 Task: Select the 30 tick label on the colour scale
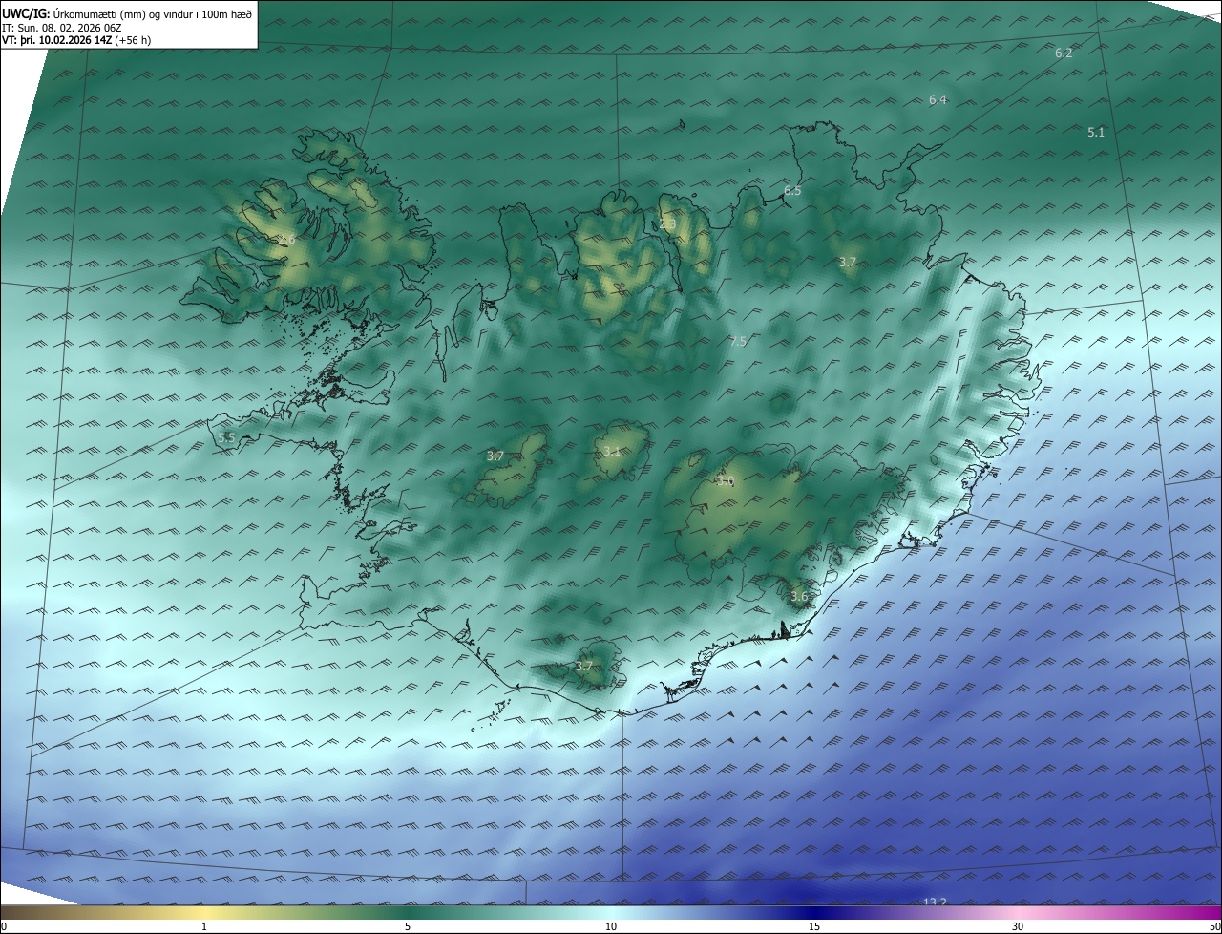[x=1018, y=926]
